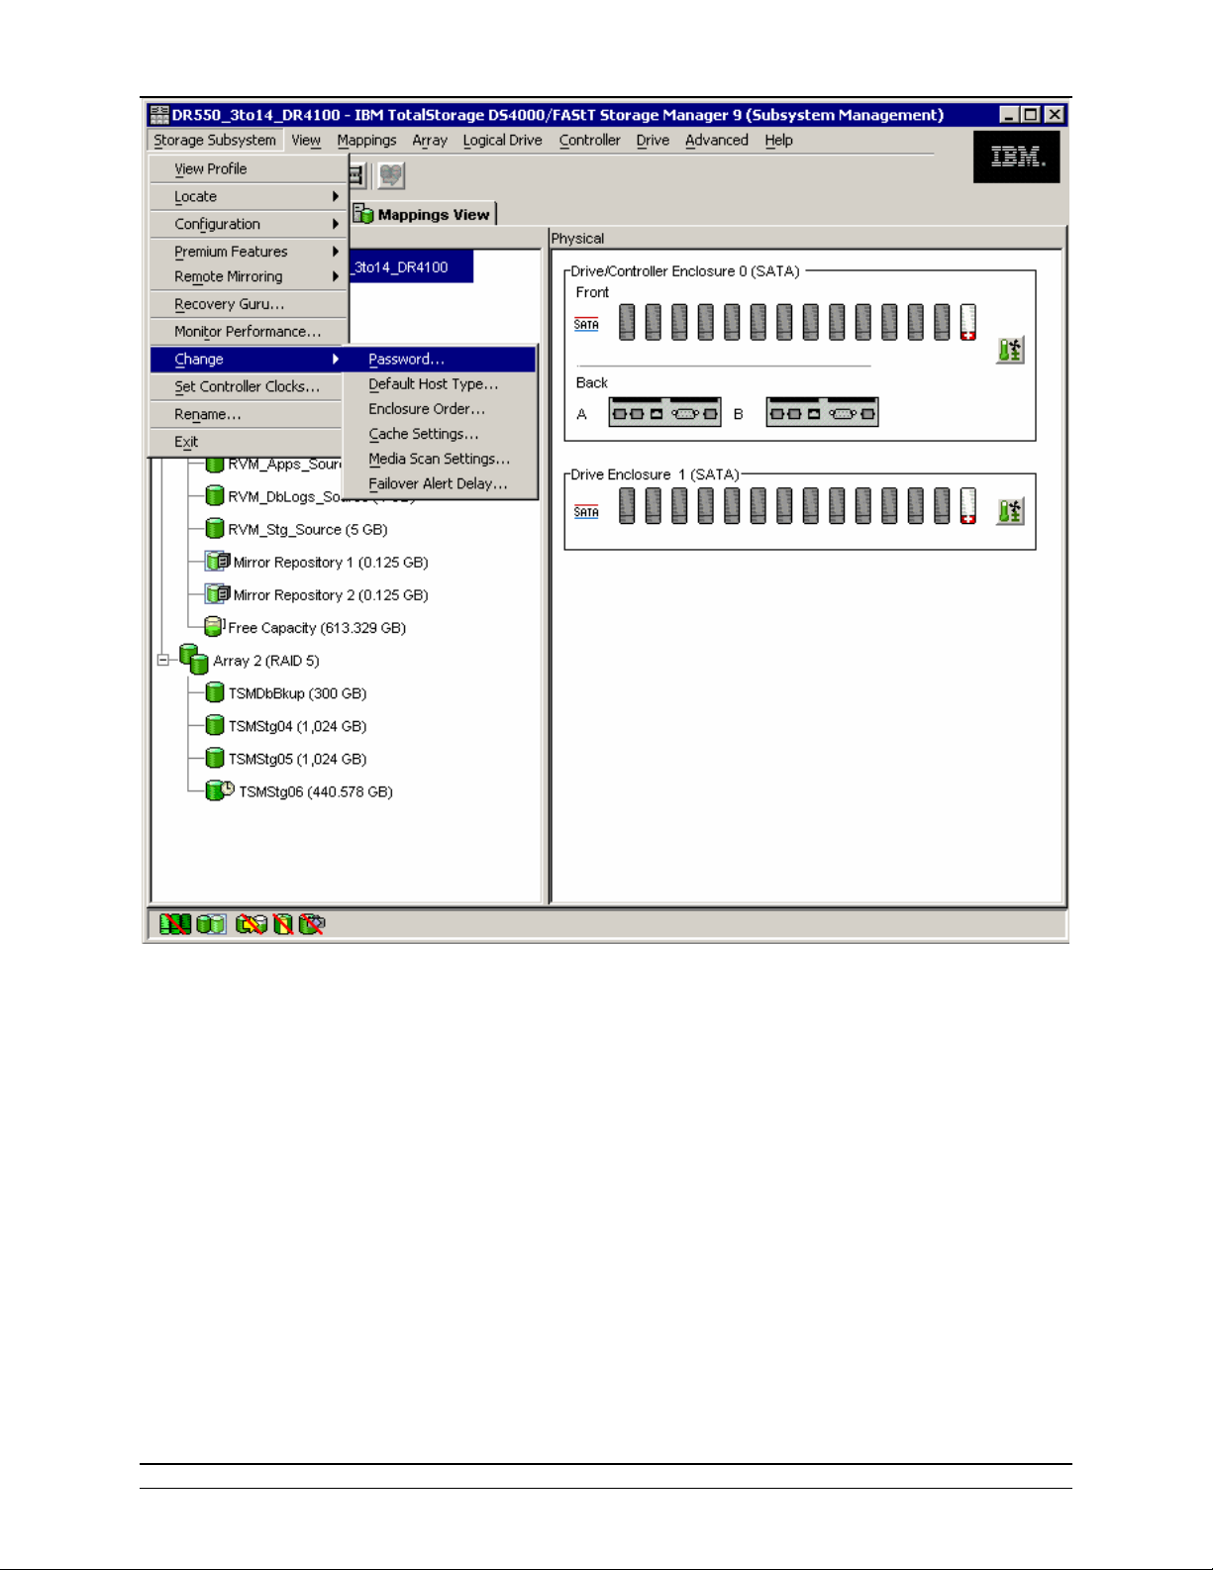Expand the Remote Mirroring submenu
The width and height of the screenshot is (1213, 1570).
click(248, 276)
